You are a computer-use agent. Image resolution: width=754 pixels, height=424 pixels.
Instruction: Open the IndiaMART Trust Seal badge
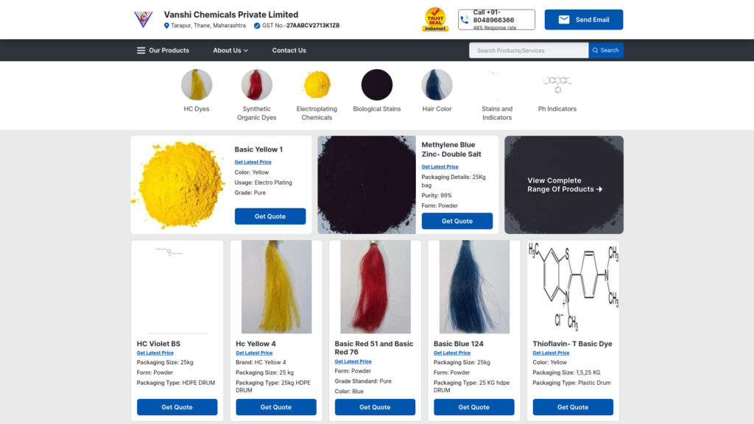click(x=435, y=19)
